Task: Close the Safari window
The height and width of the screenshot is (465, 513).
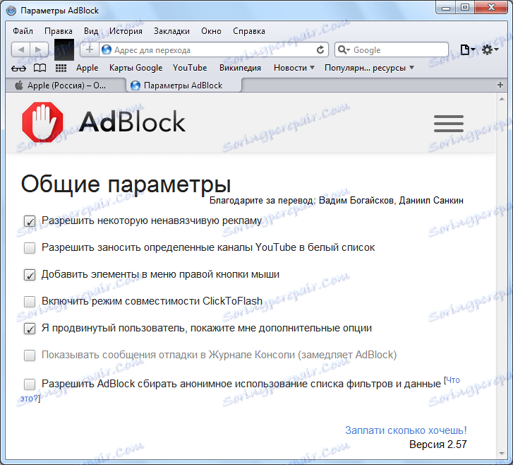Action: coord(491,7)
